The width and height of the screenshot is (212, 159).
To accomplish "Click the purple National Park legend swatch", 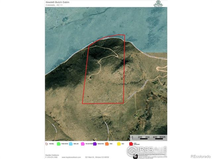I will pos(95,144).
